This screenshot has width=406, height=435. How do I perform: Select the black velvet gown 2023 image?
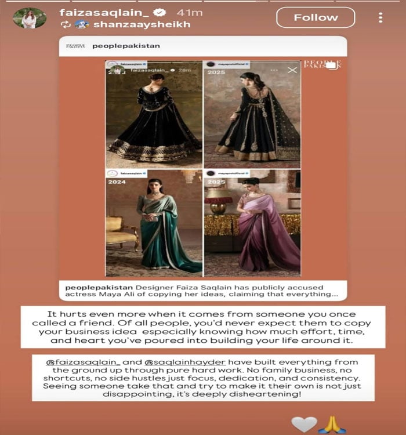tap(154, 115)
